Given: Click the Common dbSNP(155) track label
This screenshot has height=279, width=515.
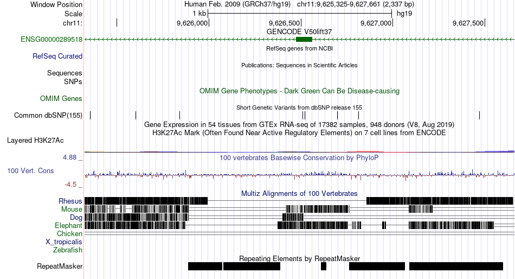Looking at the screenshot, I should [x=48, y=116].
